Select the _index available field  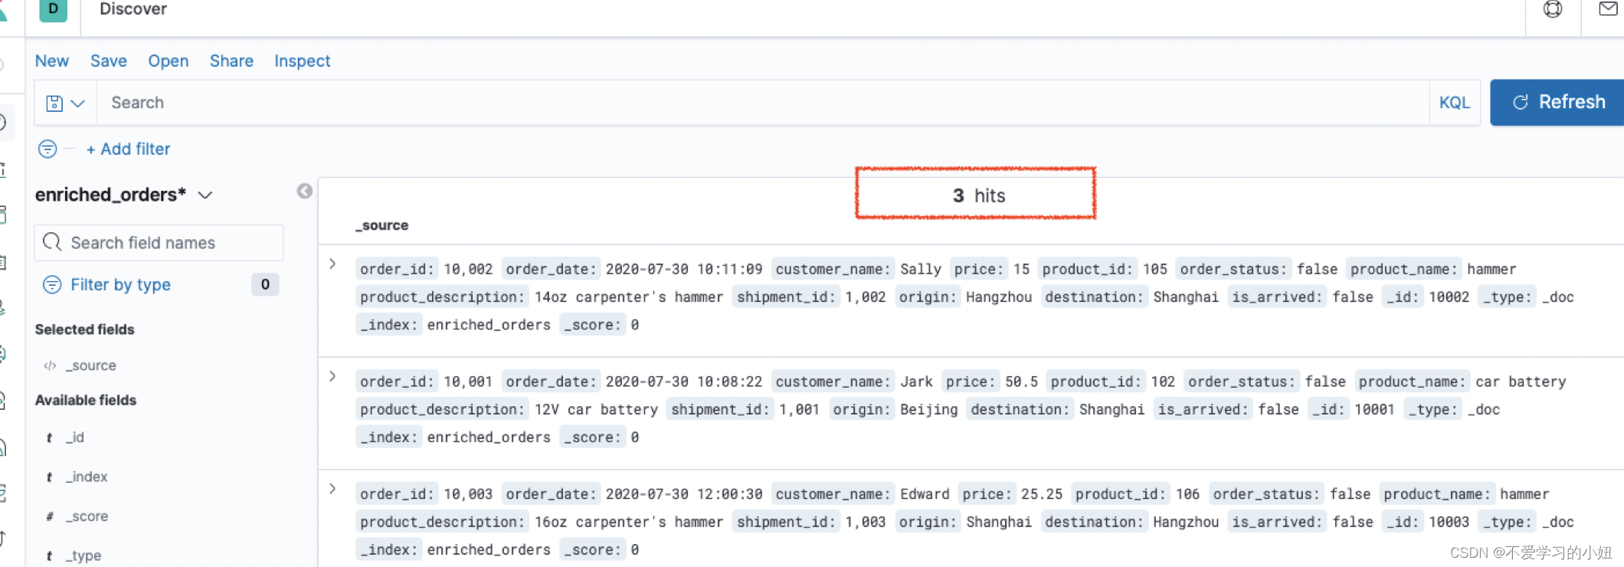click(86, 477)
